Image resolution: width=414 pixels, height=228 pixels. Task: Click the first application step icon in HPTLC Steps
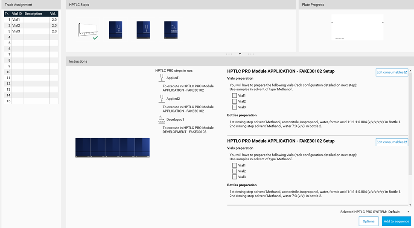[x=115, y=30]
